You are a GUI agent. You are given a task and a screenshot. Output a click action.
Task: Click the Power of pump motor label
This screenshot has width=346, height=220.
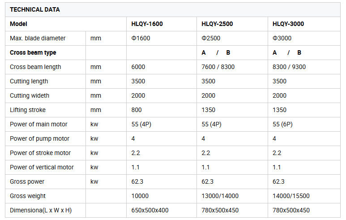pyautogui.click(x=39, y=138)
